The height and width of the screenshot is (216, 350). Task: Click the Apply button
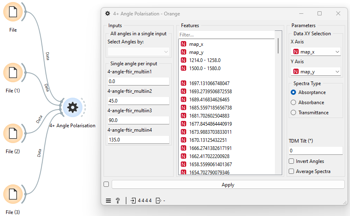point(228,185)
